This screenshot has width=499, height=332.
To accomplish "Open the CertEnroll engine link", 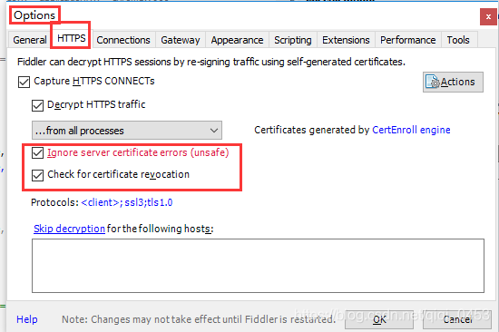I will click(411, 130).
